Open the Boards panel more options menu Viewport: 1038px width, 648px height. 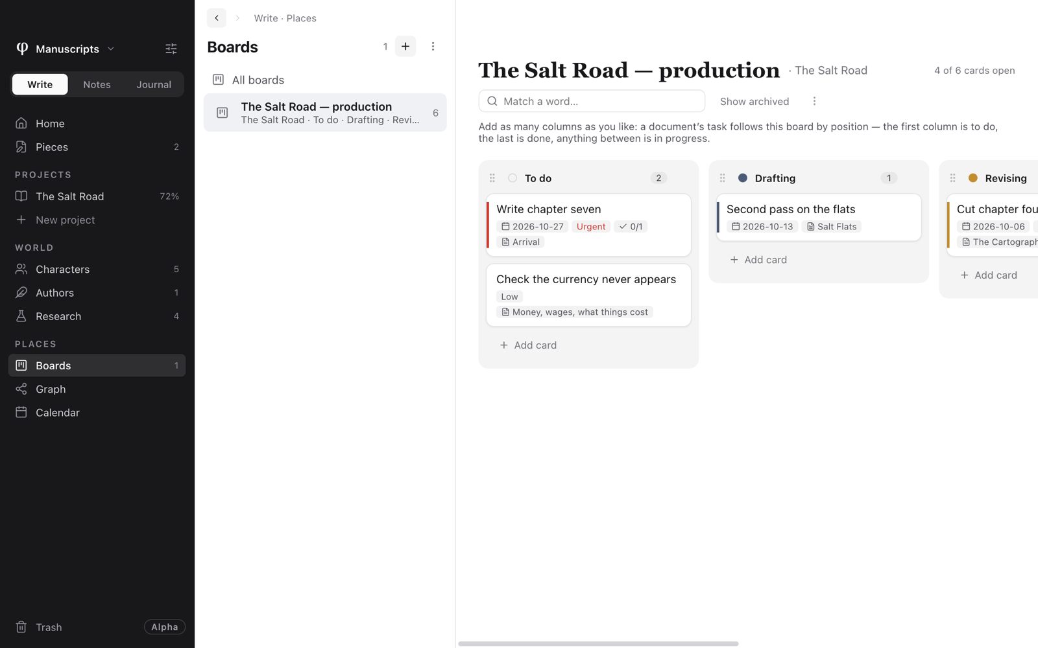[x=433, y=47]
